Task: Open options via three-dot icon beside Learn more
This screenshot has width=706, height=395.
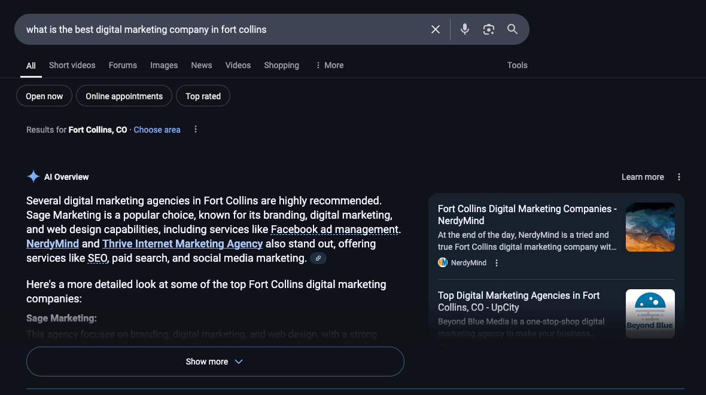Action: 678,177
